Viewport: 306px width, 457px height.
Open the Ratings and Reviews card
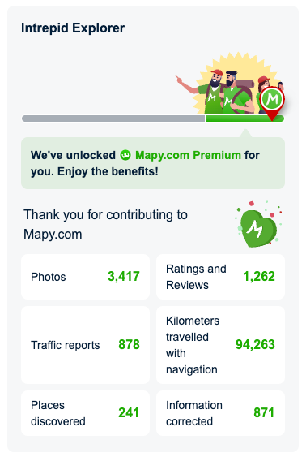click(220, 277)
